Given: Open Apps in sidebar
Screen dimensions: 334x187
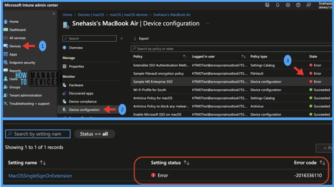Looking at the screenshot, I should coord(13,54).
